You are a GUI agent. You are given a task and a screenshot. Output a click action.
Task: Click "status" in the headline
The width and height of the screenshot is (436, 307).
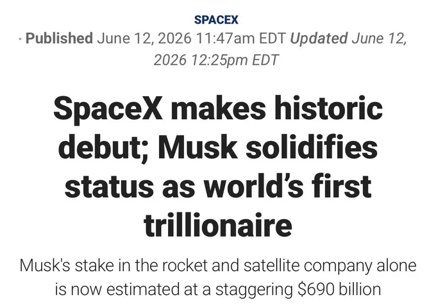109,186
